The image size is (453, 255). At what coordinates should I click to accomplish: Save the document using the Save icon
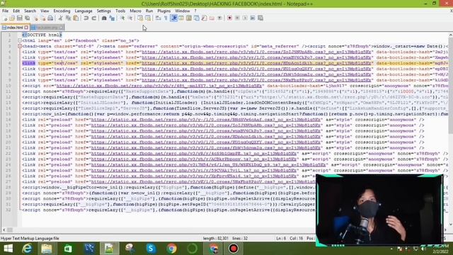pos(20,18)
